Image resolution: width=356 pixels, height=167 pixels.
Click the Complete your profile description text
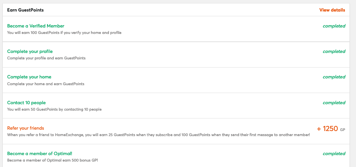point(46,58)
